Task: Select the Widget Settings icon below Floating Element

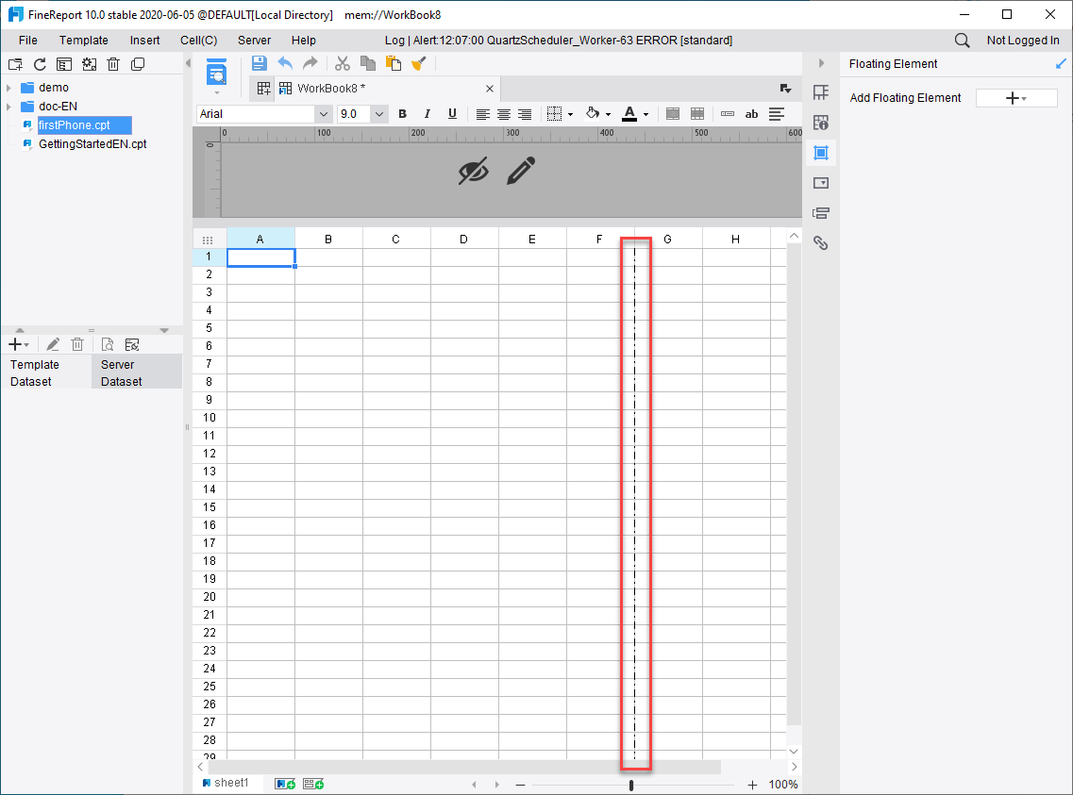Action: pos(820,182)
